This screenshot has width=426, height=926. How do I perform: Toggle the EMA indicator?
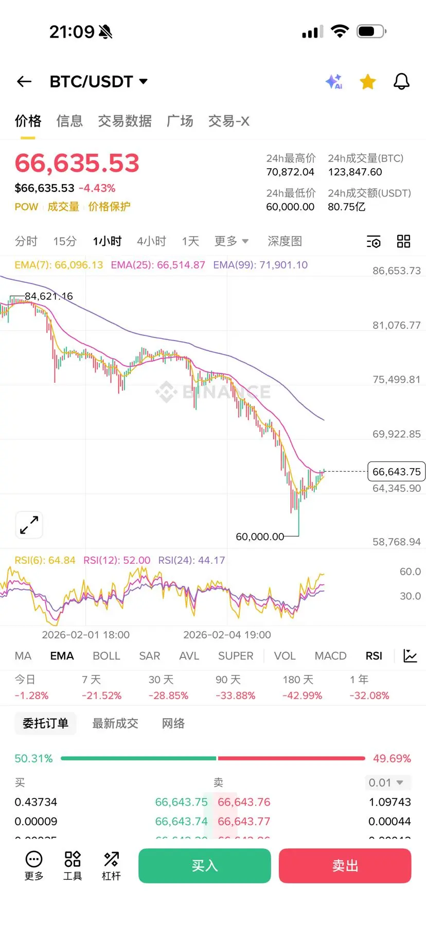[x=62, y=656]
